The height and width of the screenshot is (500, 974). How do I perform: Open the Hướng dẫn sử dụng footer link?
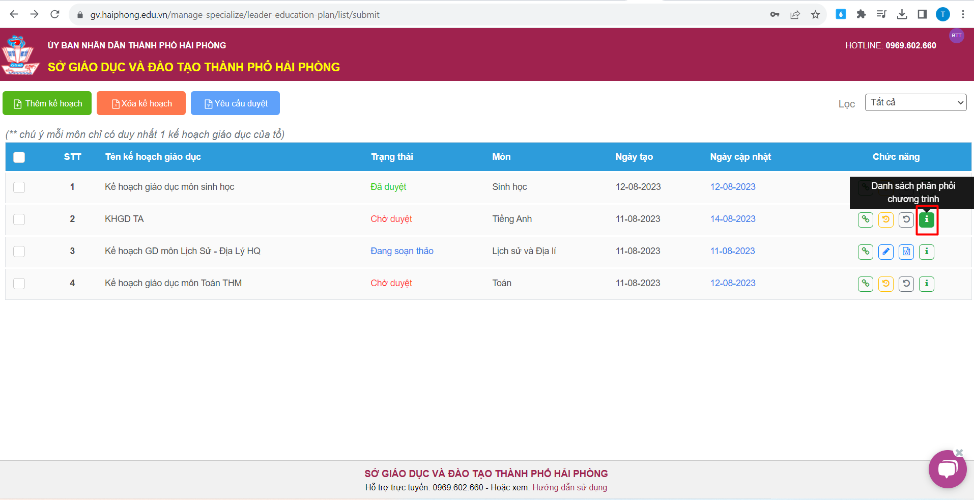coord(569,487)
